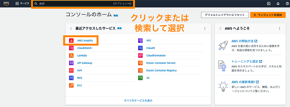Click the コンソールのホーム heading text
This screenshot has height=107, width=290.
(x=88, y=14)
